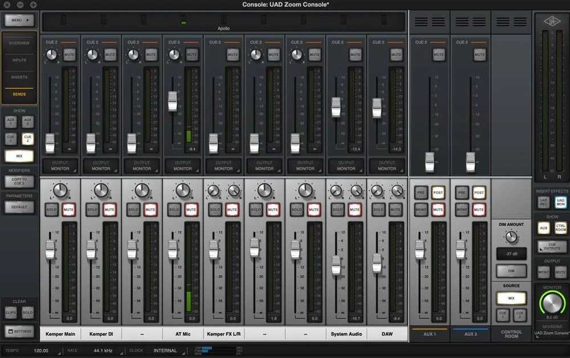Solo the Kemper Main channel
The width and height of the screenshot is (570, 358).
coord(52,210)
